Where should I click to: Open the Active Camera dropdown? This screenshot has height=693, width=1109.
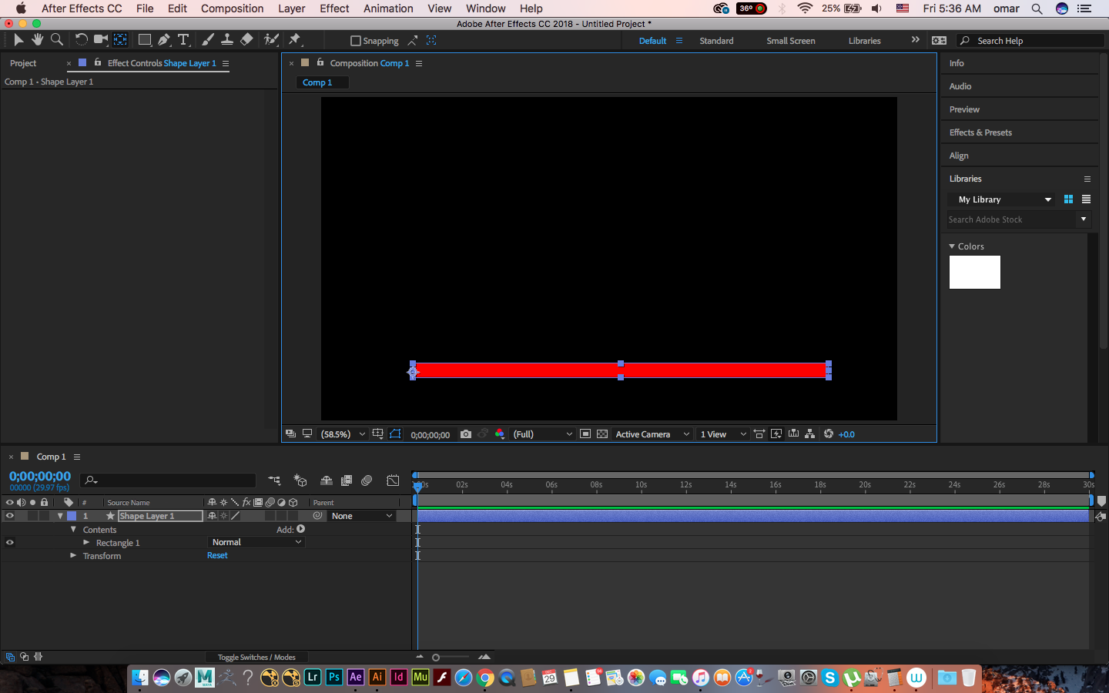(652, 434)
